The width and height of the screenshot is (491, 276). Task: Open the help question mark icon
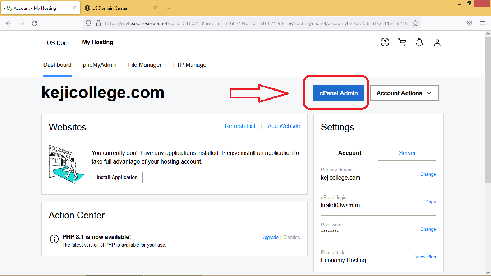[x=385, y=42]
